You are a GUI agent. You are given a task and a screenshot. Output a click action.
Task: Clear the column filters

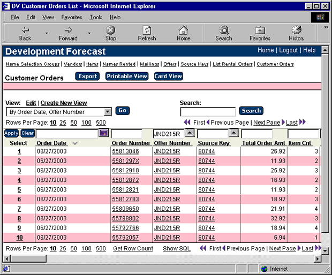click(x=27, y=133)
